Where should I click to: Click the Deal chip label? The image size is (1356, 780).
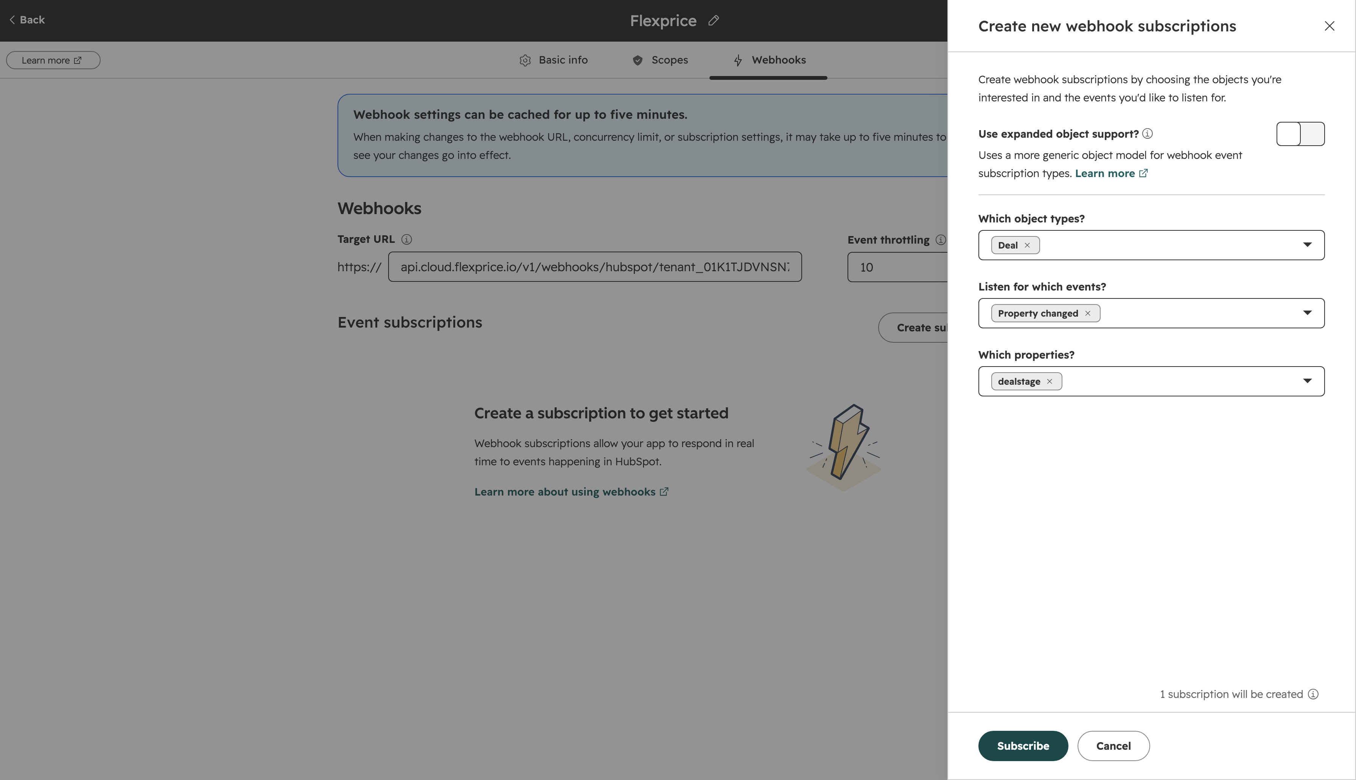[x=1008, y=245]
